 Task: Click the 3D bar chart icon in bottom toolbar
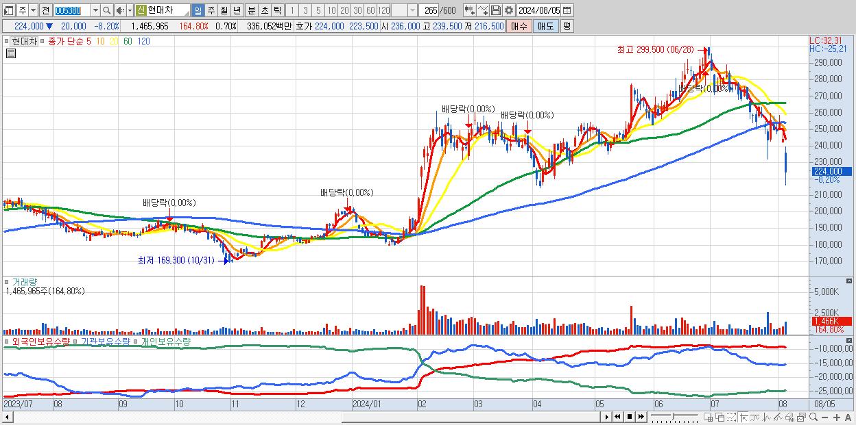[x=789, y=417]
